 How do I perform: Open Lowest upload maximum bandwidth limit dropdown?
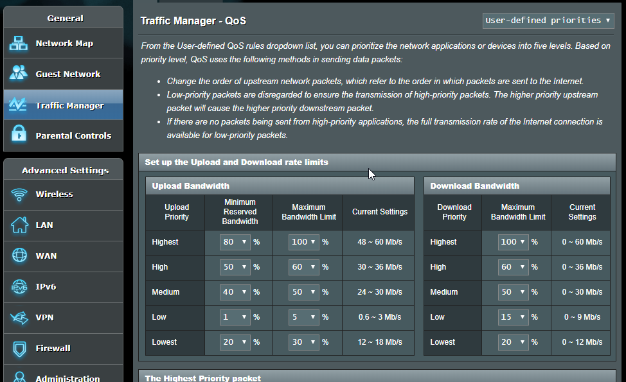point(304,342)
